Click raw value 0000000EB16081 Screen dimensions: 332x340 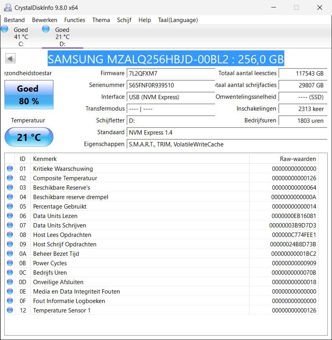[294, 216]
